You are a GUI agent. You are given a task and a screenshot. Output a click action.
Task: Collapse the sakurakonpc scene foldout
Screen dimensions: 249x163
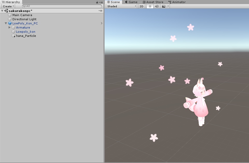(2, 11)
